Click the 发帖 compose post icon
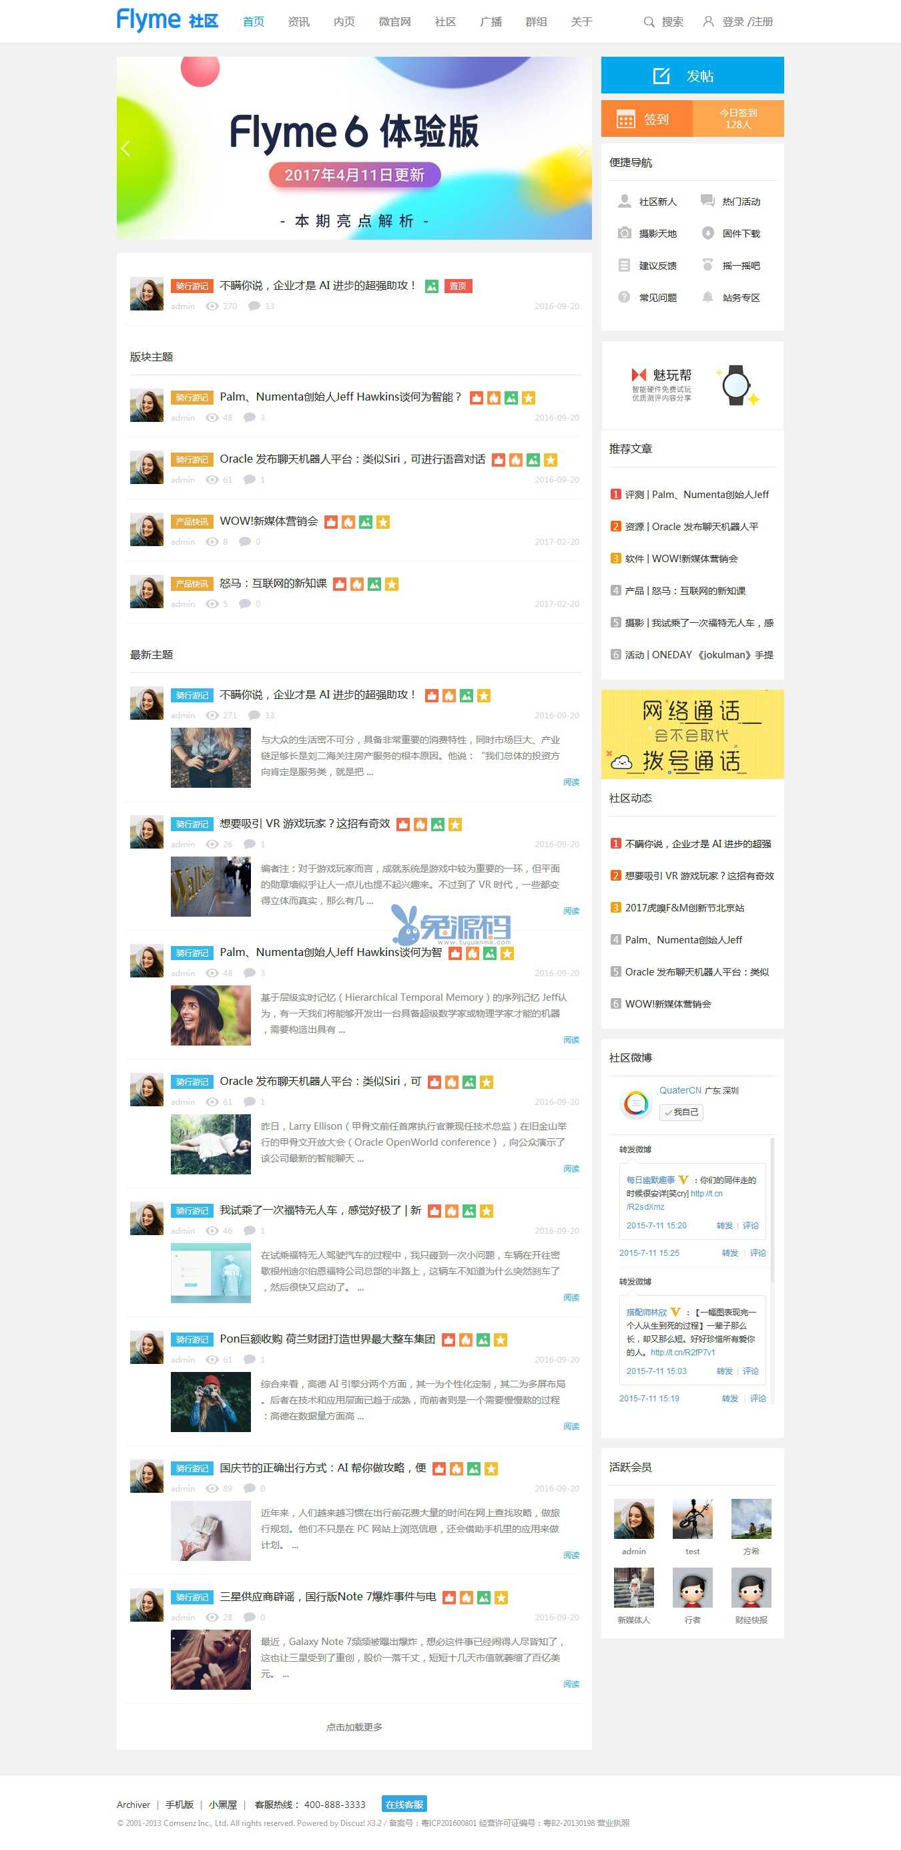This screenshot has width=901, height=1850. pyautogui.click(x=661, y=75)
